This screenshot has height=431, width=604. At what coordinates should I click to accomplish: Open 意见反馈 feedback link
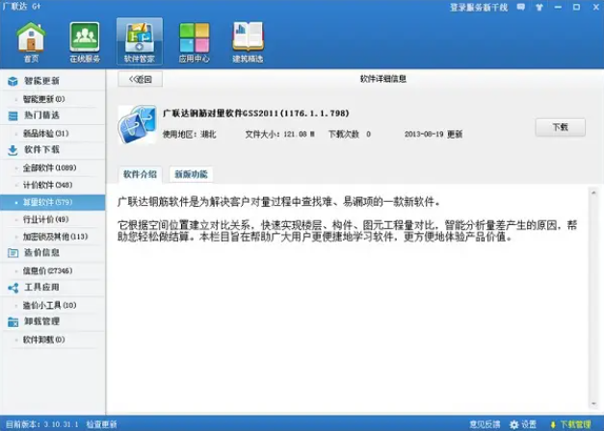click(x=485, y=424)
